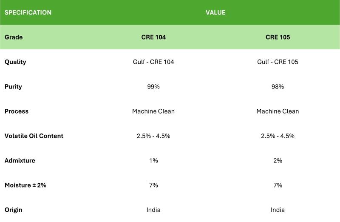Viewport: 340px width, 222px height.
Task: Select the 98% purity value
Action: [278, 87]
